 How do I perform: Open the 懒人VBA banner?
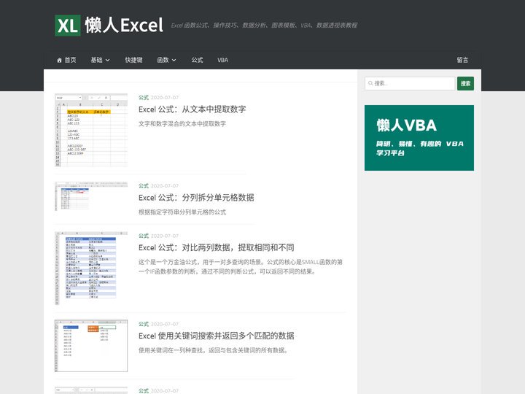(x=419, y=138)
